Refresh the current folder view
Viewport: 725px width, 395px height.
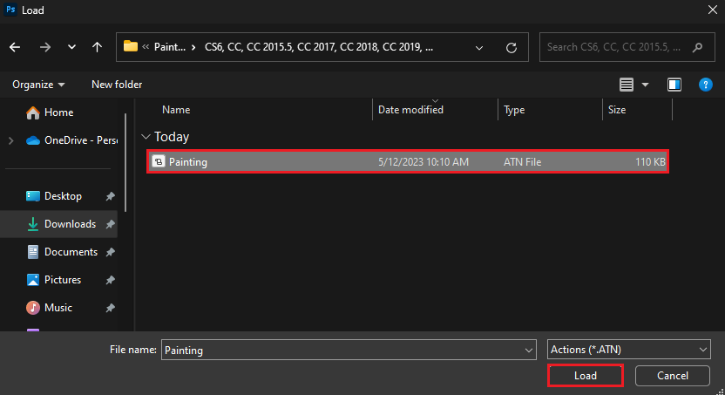(x=512, y=47)
